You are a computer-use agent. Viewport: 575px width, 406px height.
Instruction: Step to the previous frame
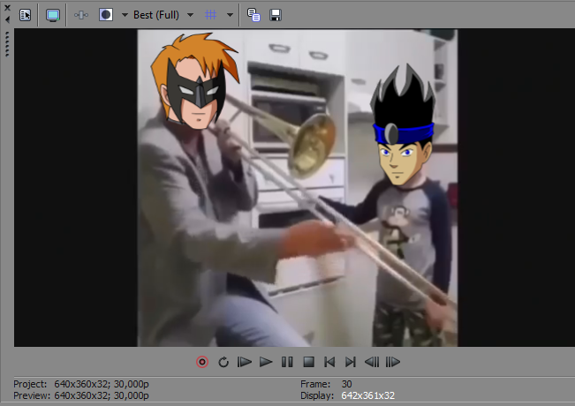click(x=372, y=362)
